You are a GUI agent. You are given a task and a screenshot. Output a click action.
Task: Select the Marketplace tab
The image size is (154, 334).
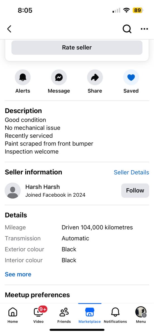pyautogui.click(x=90, y=315)
